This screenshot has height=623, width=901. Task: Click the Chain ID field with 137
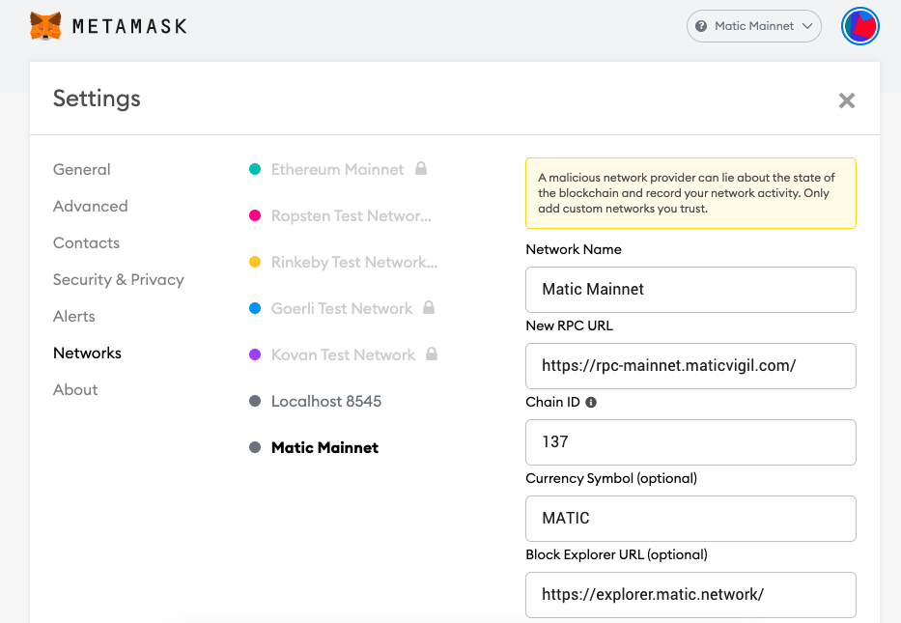690,442
